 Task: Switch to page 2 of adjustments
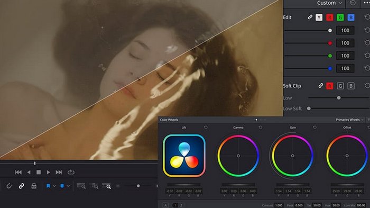181,205
